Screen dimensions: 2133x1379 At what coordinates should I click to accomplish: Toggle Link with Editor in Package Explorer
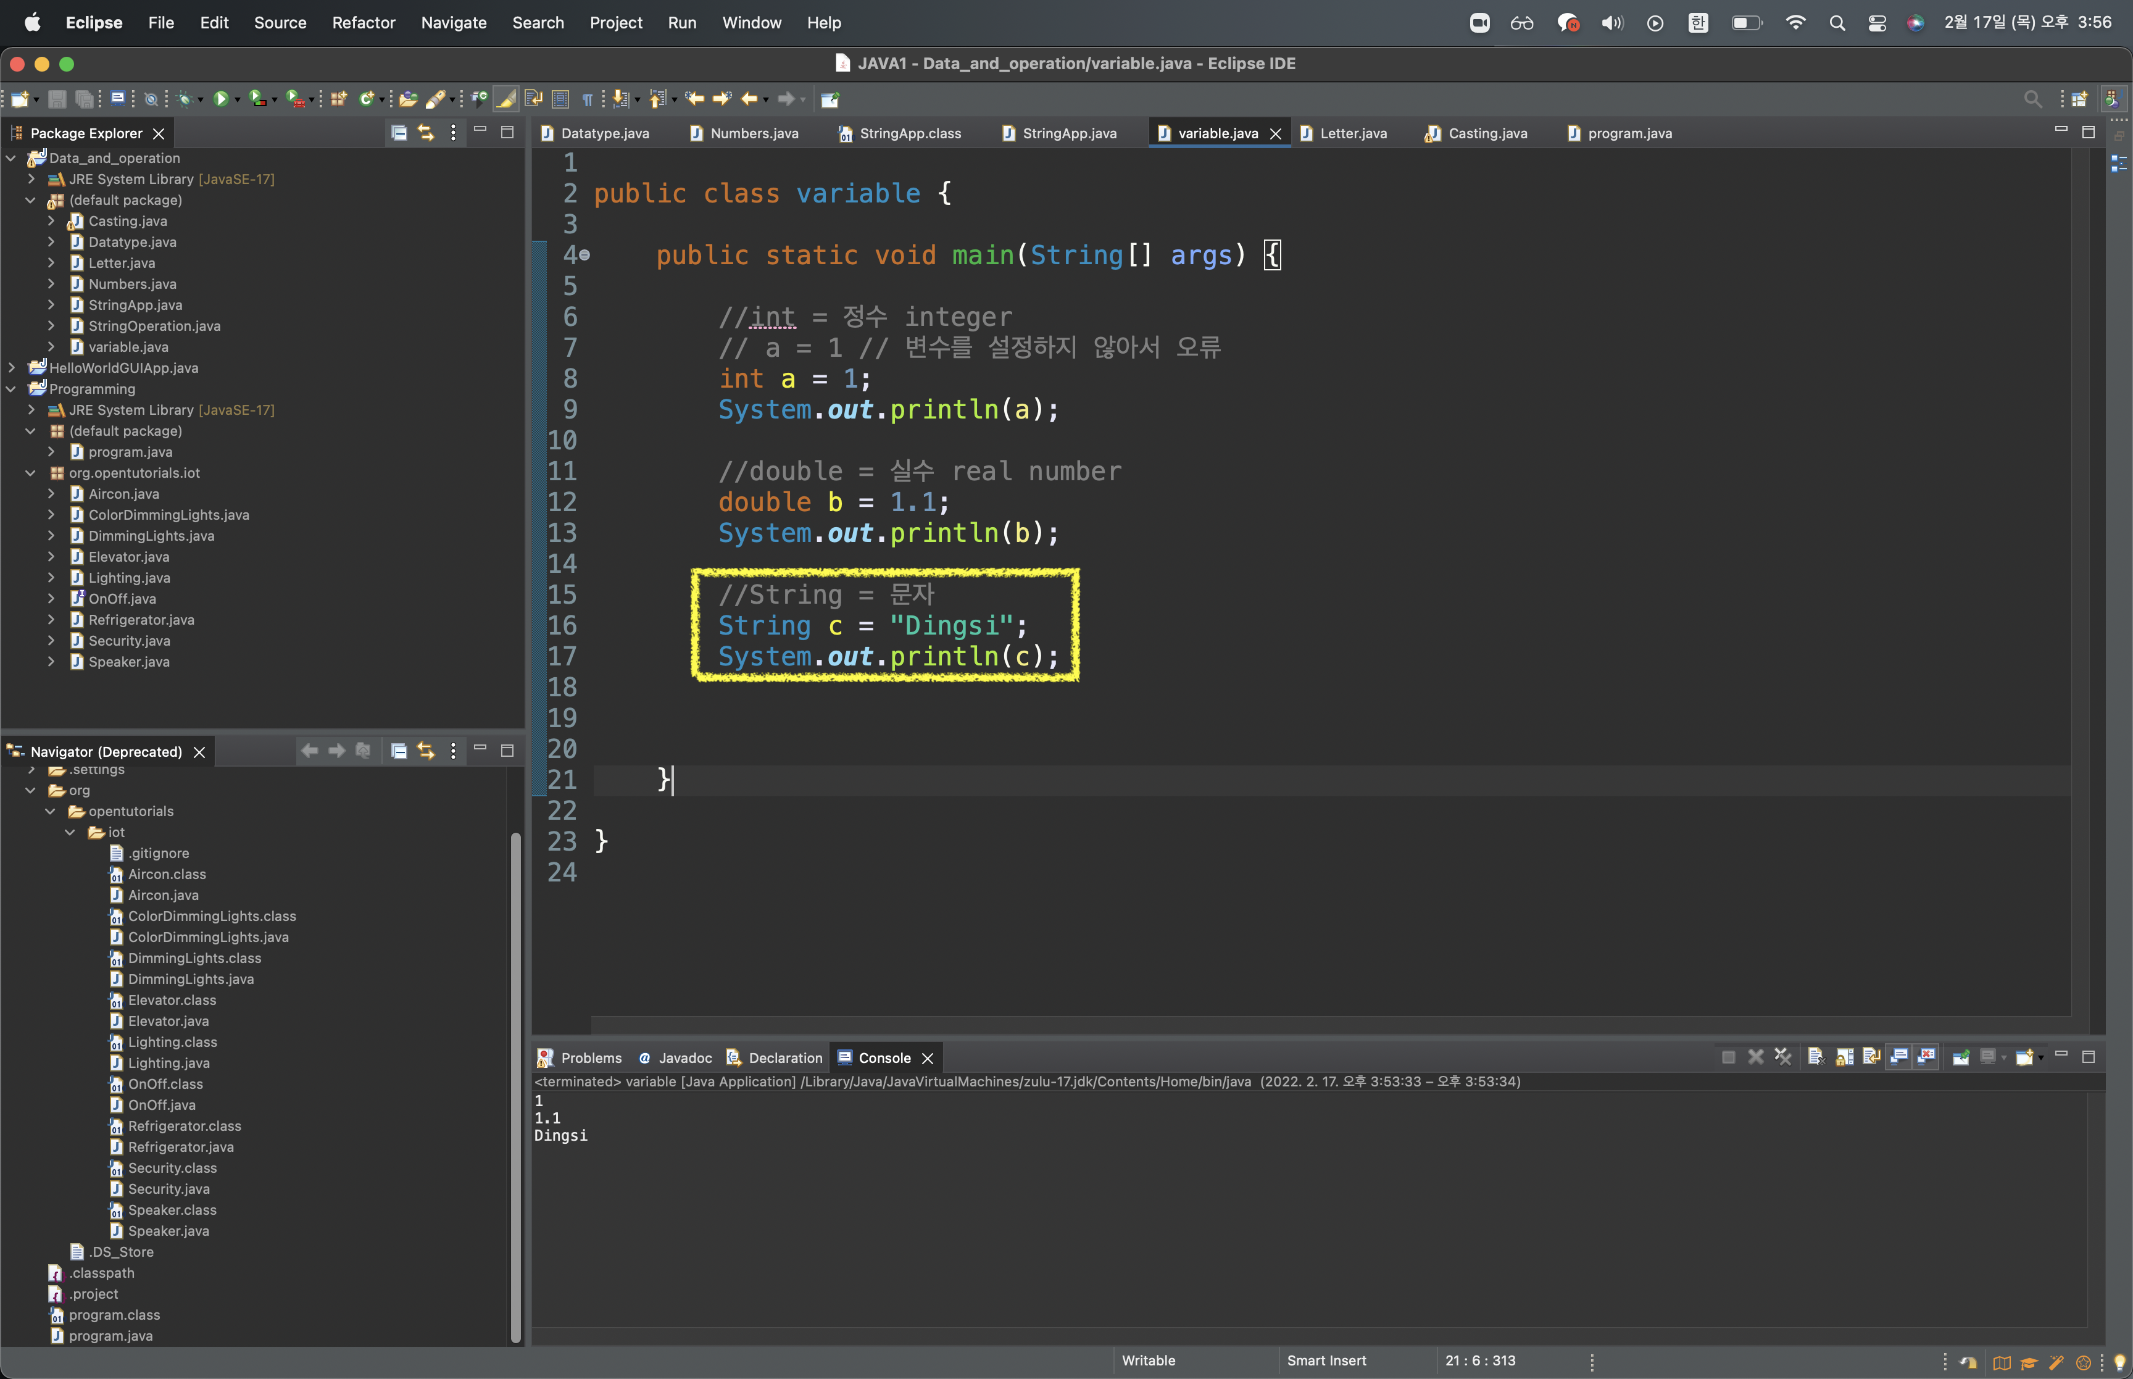click(426, 133)
